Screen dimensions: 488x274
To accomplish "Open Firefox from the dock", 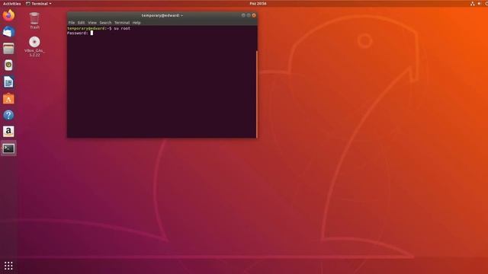I will (x=8, y=15).
